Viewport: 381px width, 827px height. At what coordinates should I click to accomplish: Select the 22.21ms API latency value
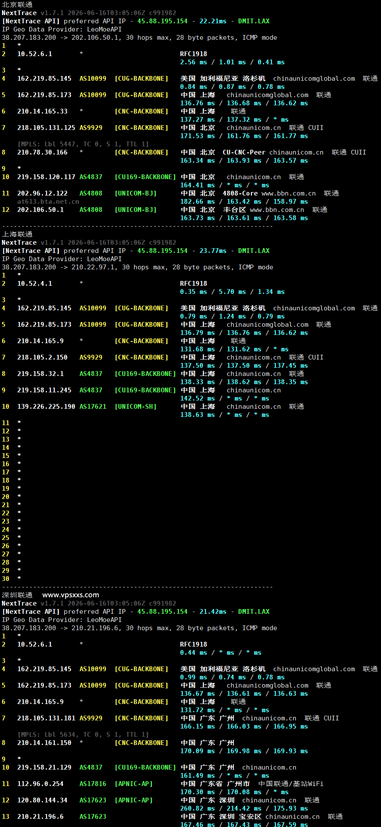coord(213,21)
